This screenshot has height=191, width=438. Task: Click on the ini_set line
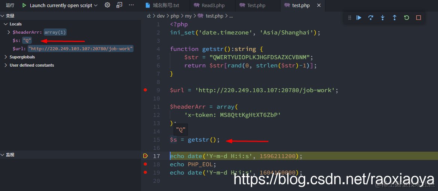pyautogui.click(x=245, y=33)
